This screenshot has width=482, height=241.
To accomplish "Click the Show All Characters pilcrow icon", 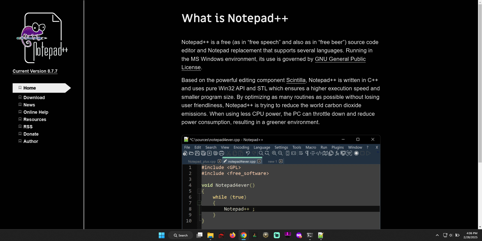I will click(307, 153).
